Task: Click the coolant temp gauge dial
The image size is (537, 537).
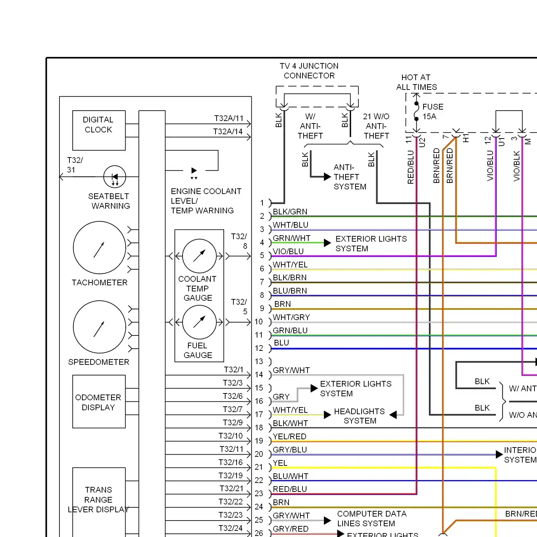Action: pyautogui.click(x=199, y=256)
